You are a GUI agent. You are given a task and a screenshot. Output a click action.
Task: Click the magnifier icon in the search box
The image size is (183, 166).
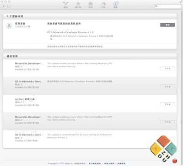[156, 6]
